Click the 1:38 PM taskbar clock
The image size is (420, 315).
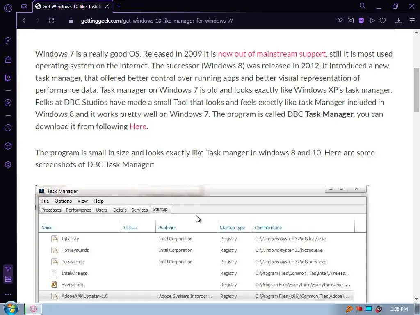coord(399,309)
